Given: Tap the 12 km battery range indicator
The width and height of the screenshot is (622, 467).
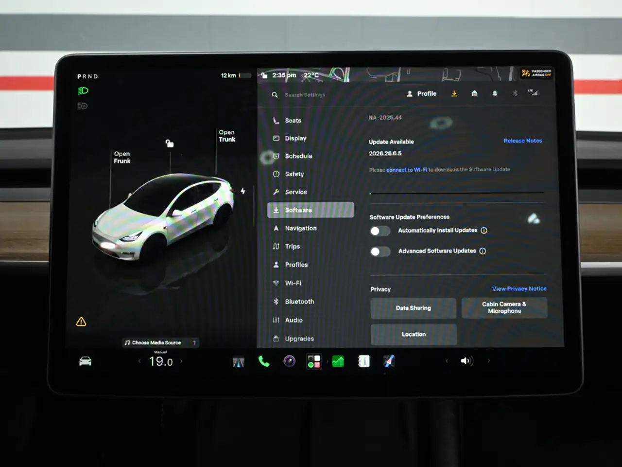Looking at the screenshot, I should point(236,75).
